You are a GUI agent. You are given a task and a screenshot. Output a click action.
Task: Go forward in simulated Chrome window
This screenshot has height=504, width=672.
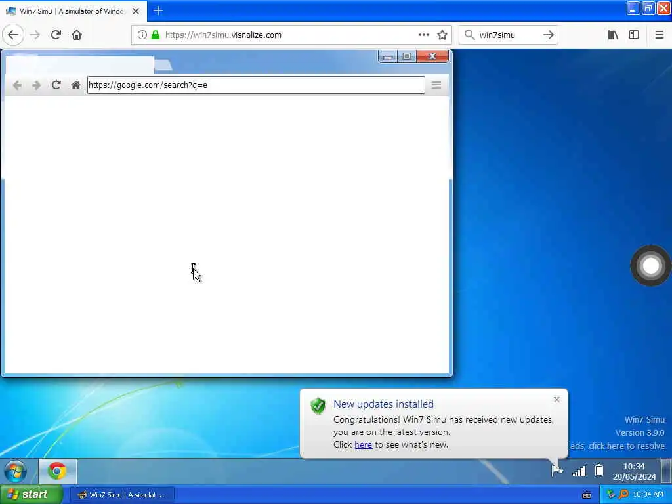pyautogui.click(x=37, y=85)
